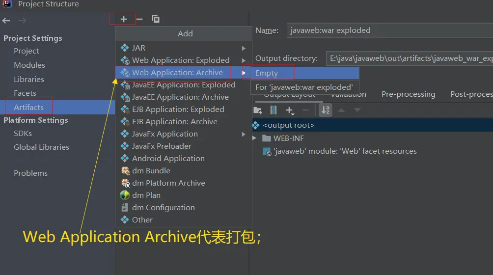Select dm Plan entry
This screenshot has height=275, width=493.
click(x=184, y=195)
